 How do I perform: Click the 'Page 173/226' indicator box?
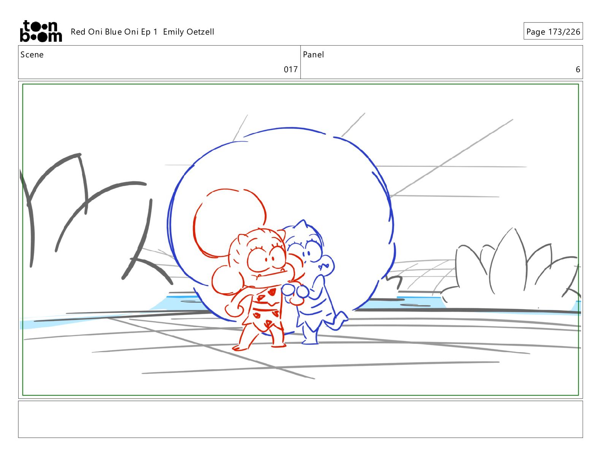pyautogui.click(x=553, y=31)
